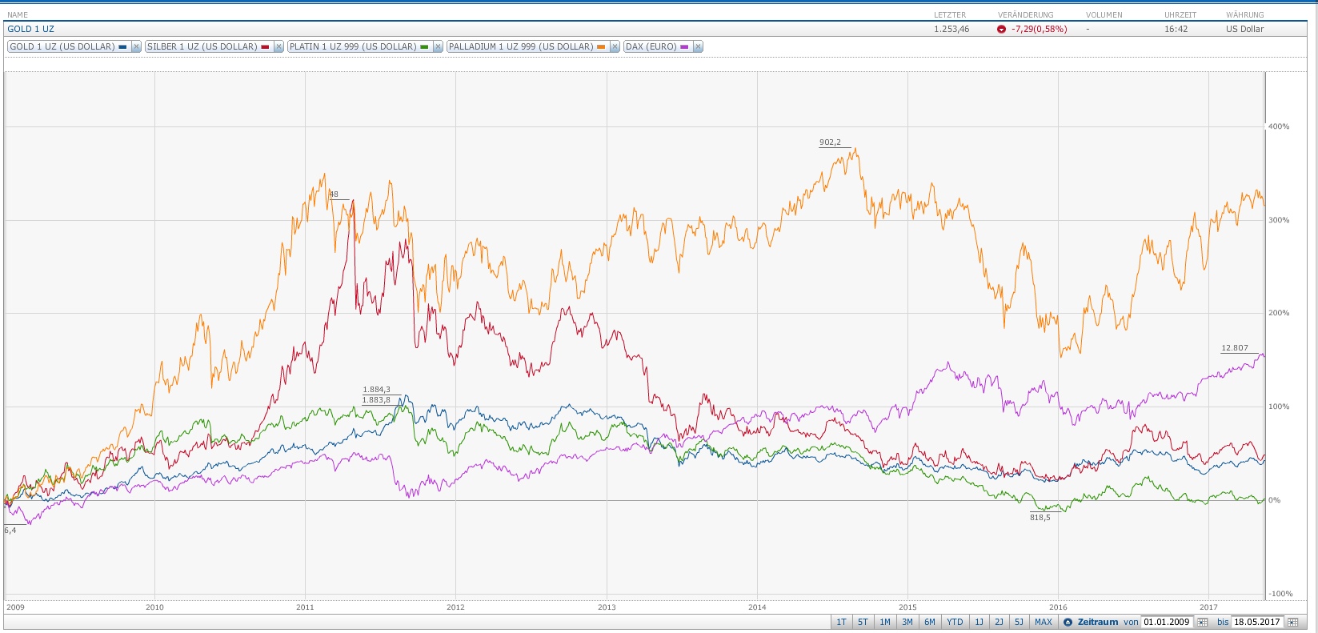Click the 902,2 palladium peak marker
The image size is (1318, 633).
(830, 142)
